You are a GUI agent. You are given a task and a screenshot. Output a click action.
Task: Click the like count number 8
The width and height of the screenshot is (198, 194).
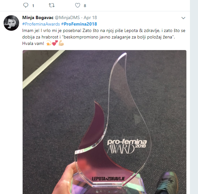[x=85, y=6]
